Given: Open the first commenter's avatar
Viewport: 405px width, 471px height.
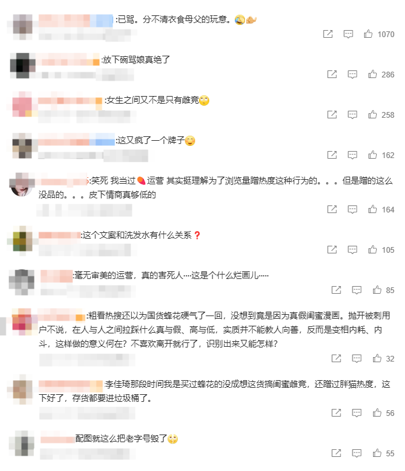Looking at the screenshot, I should (x=22, y=27).
